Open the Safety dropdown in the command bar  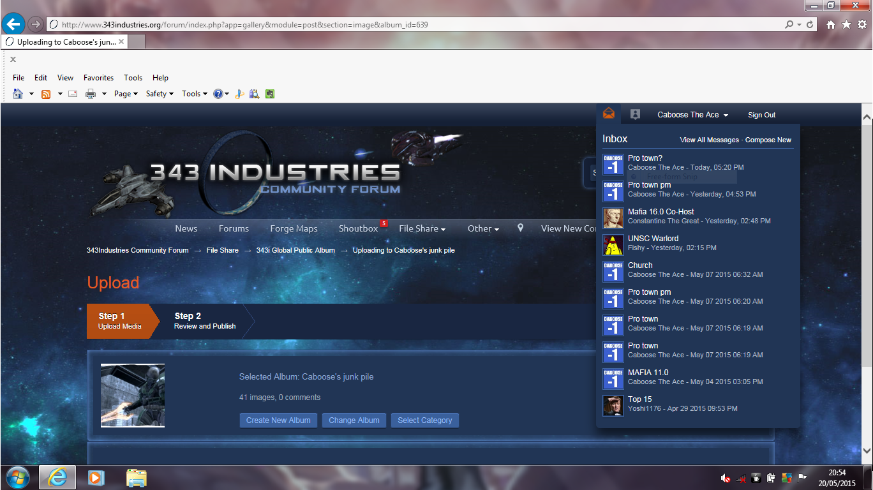[x=160, y=94]
